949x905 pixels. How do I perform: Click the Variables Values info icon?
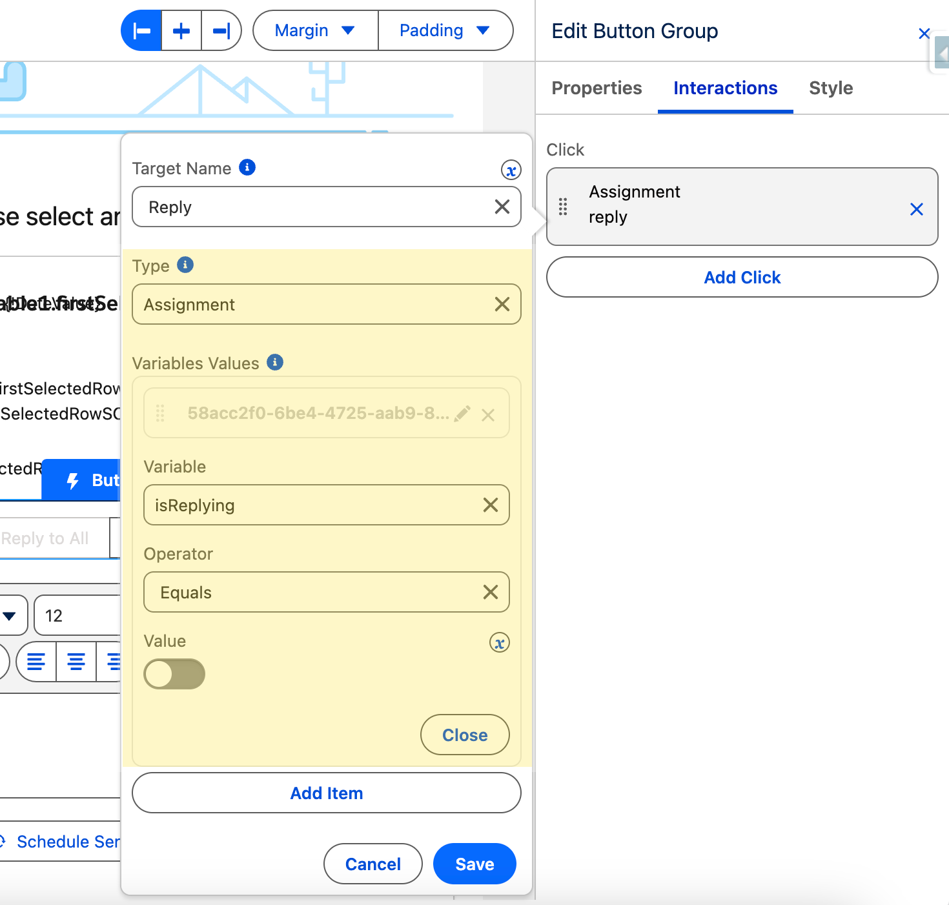(275, 363)
